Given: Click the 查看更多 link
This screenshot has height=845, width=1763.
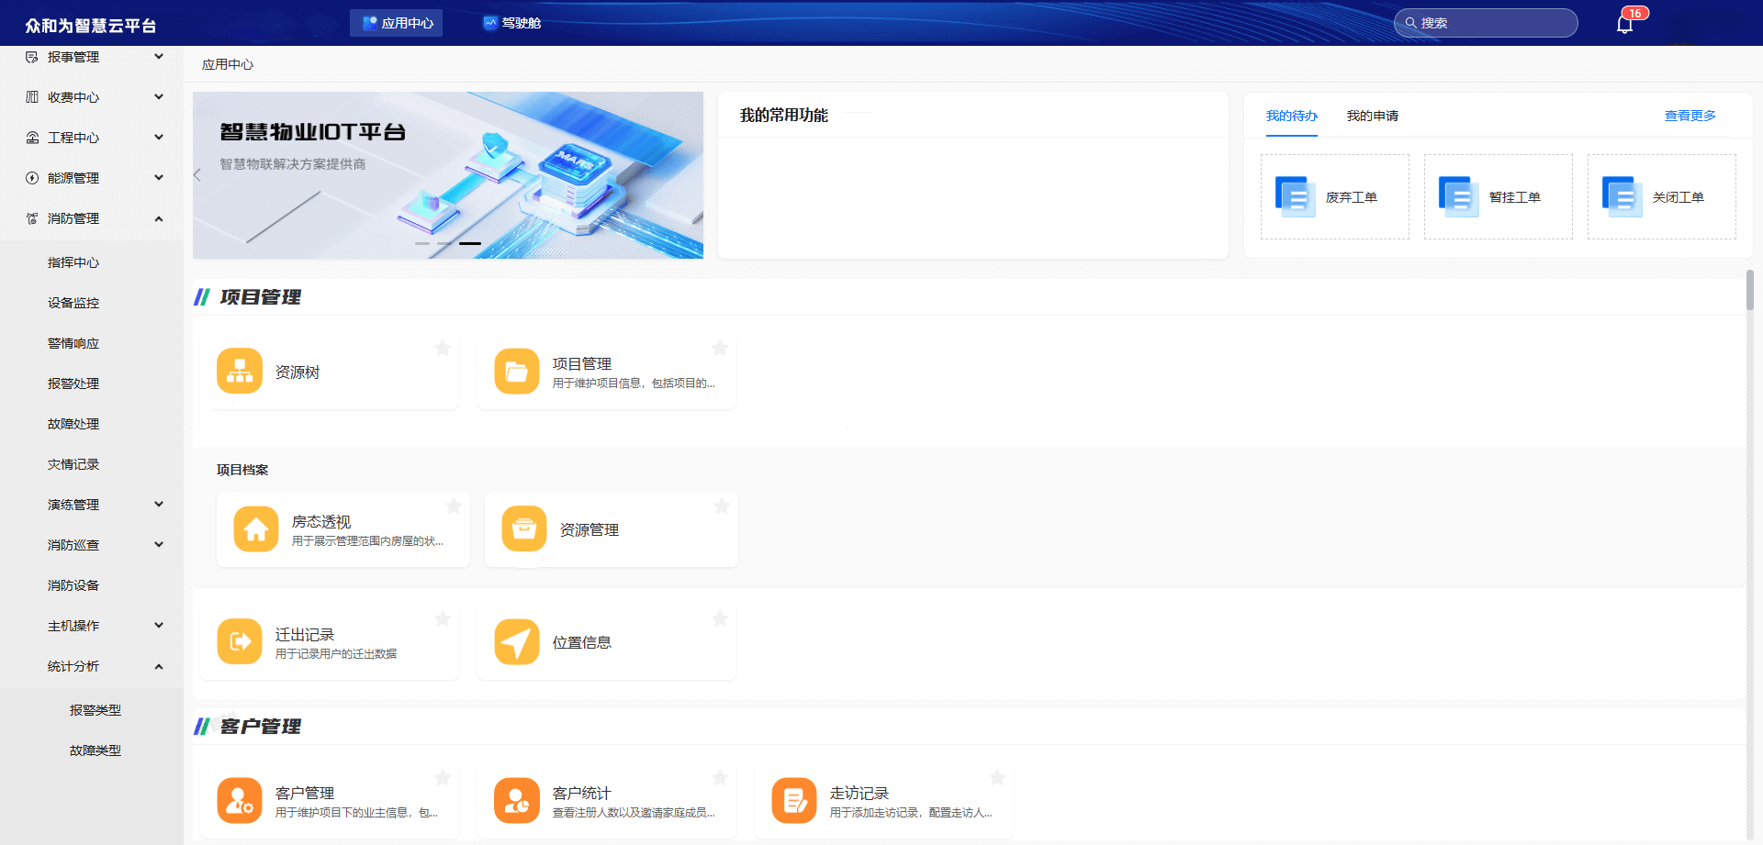Looking at the screenshot, I should [x=1690, y=116].
